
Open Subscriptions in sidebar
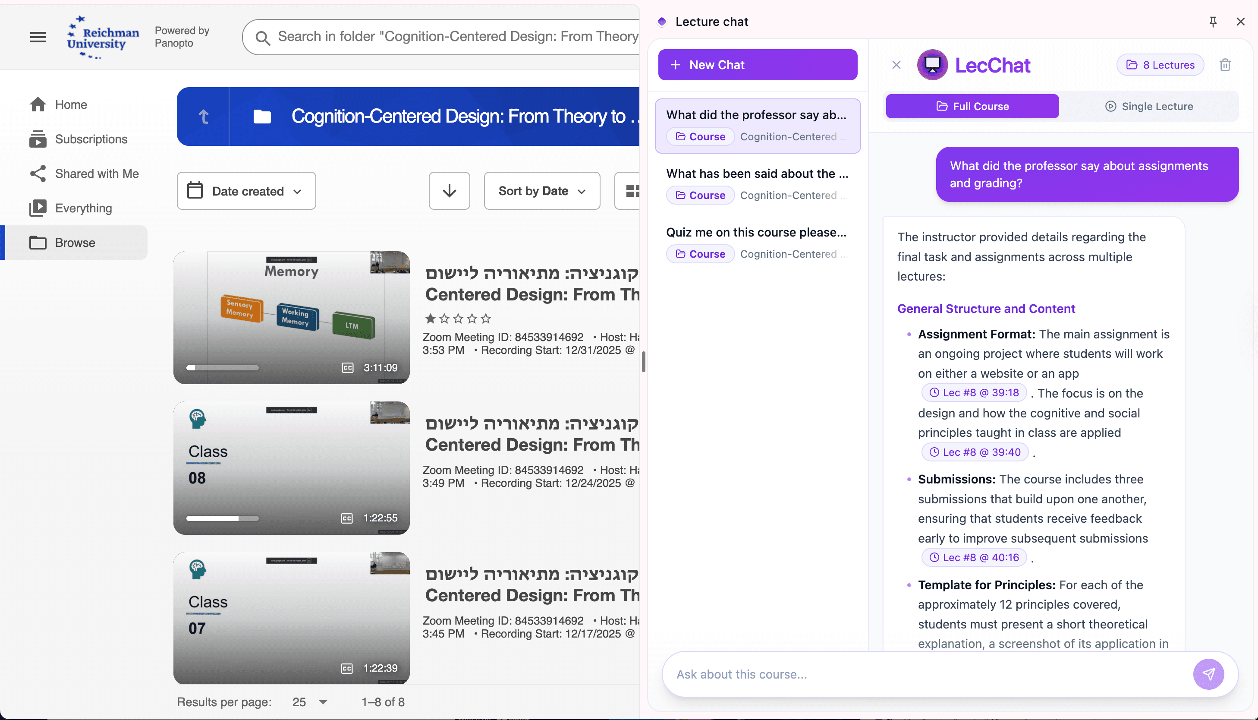pyautogui.click(x=91, y=139)
